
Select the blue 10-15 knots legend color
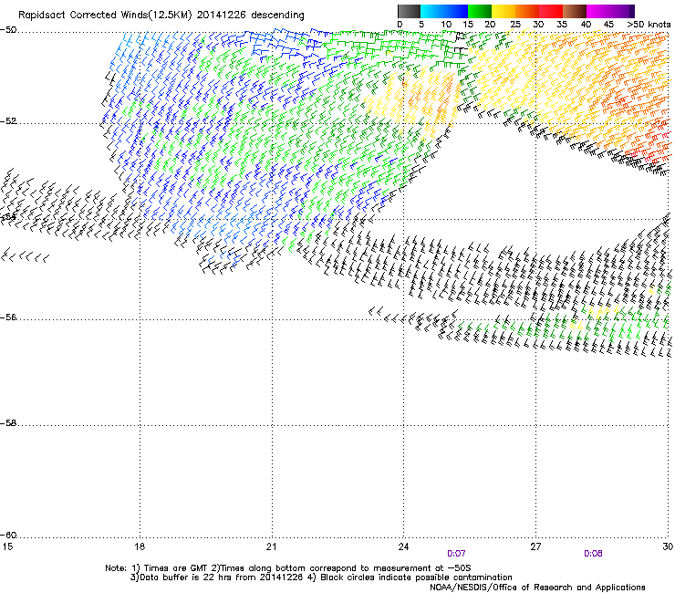[456, 11]
